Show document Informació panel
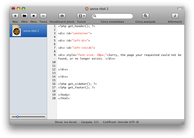Screen dimensions: 194x138 (x=175, y=16)
